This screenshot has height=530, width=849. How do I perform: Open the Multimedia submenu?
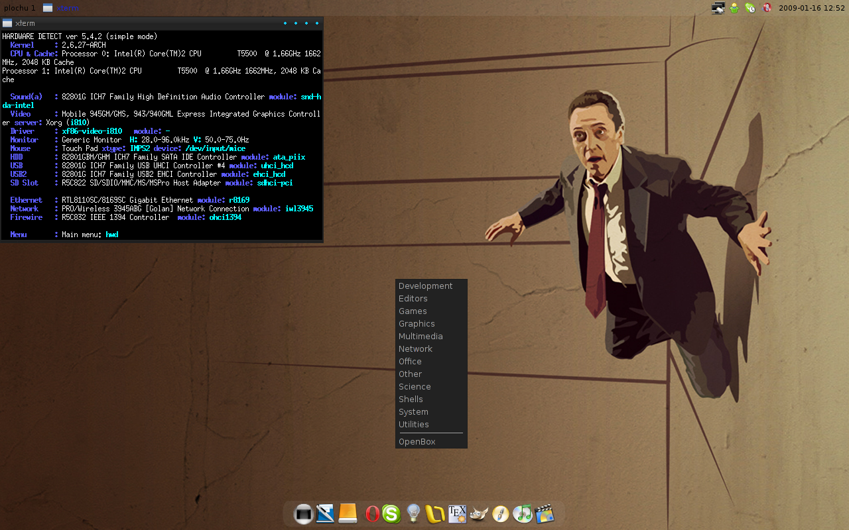(431, 337)
